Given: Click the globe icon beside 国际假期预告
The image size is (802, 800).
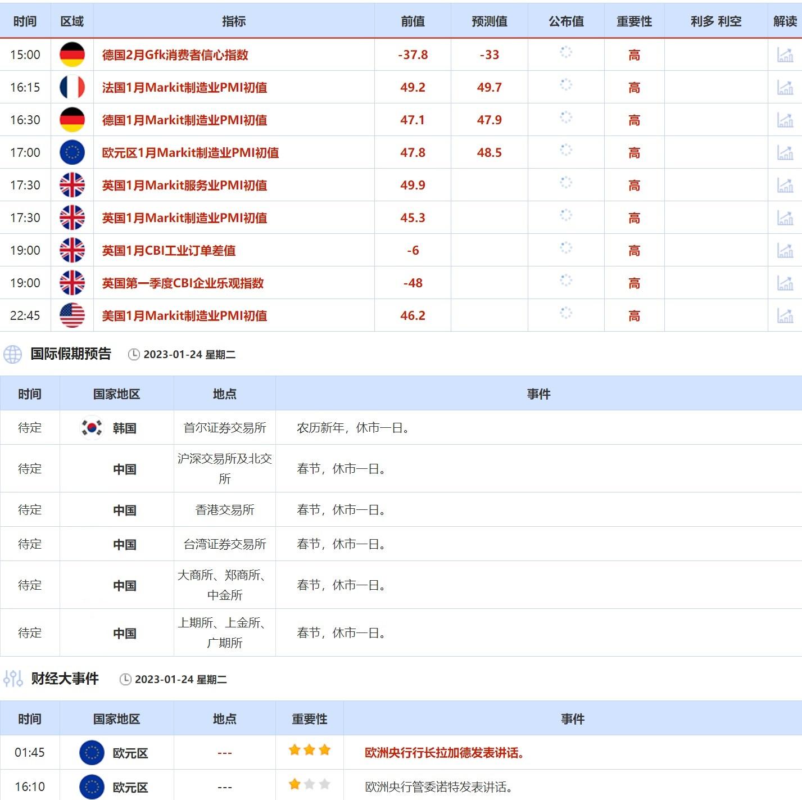Looking at the screenshot, I should 12,354.
